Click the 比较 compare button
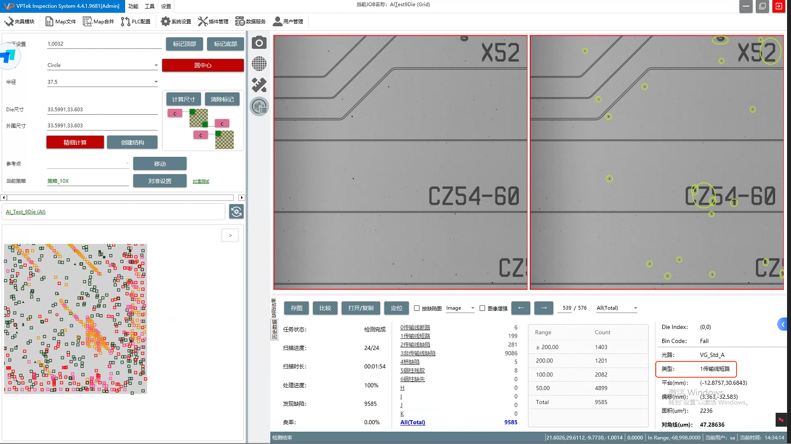791x444 pixels. tap(325, 308)
